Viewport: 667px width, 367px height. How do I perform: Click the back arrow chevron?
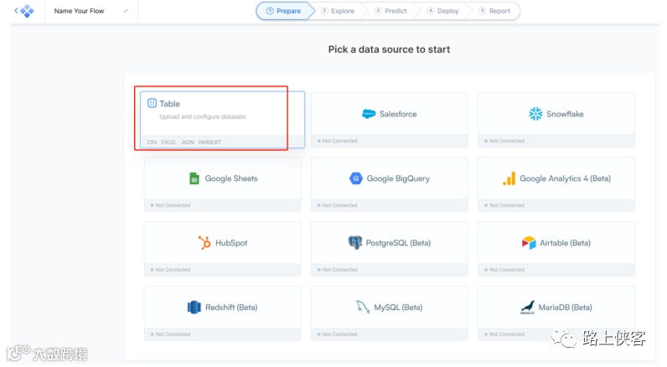coord(16,10)
